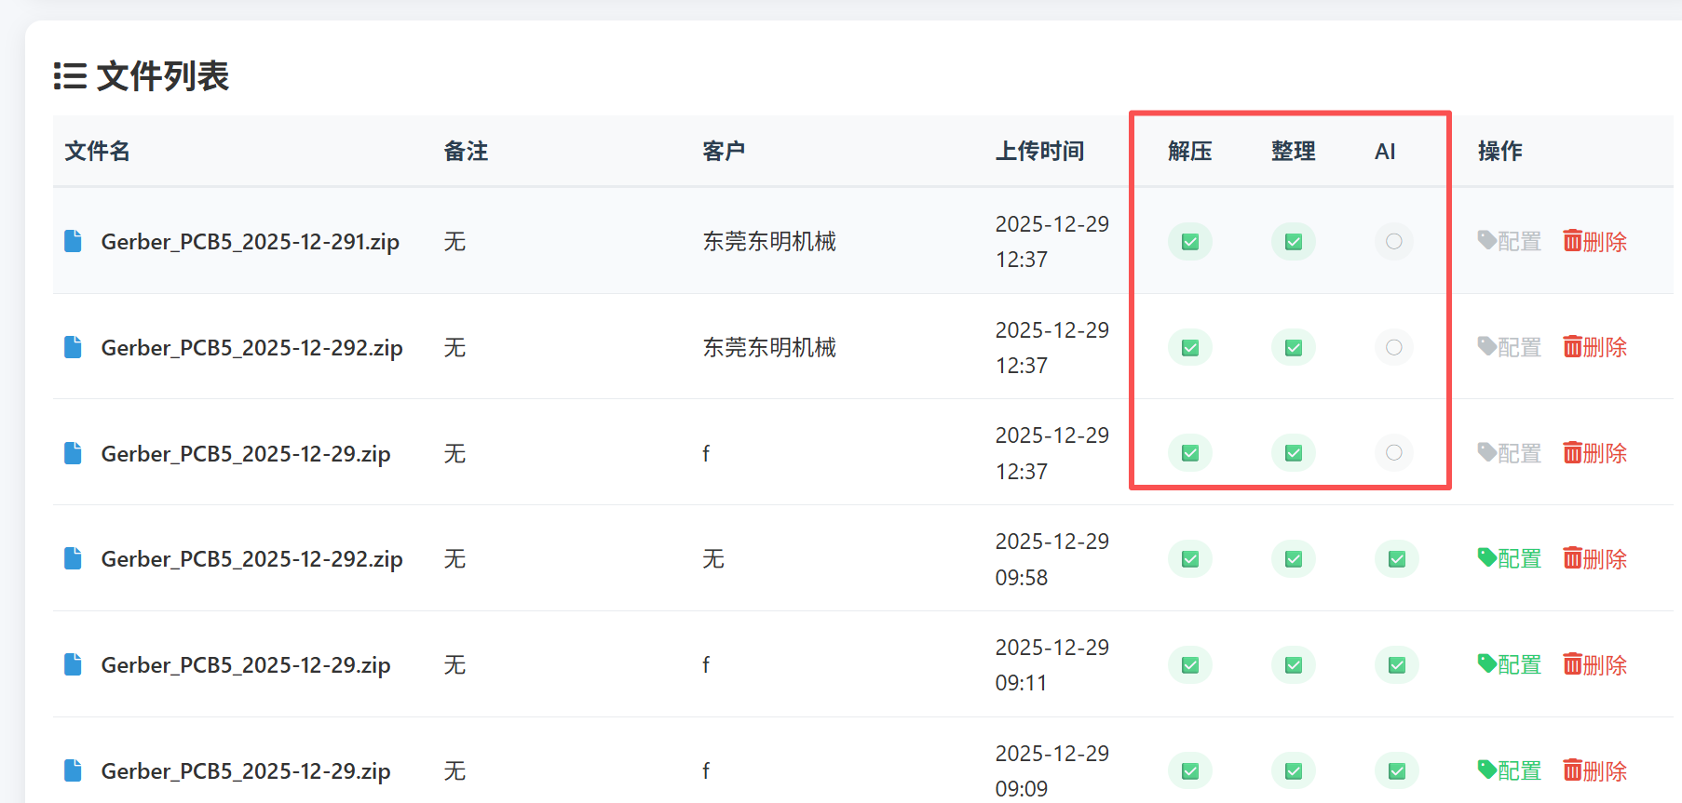The height and width of the screenshot is (803, 1682).
Task: Click 解压 check for 12-29.zip at 12:37
Action: click(1190, 453)
